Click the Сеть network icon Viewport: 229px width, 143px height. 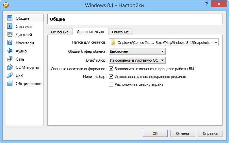[10, 59]
